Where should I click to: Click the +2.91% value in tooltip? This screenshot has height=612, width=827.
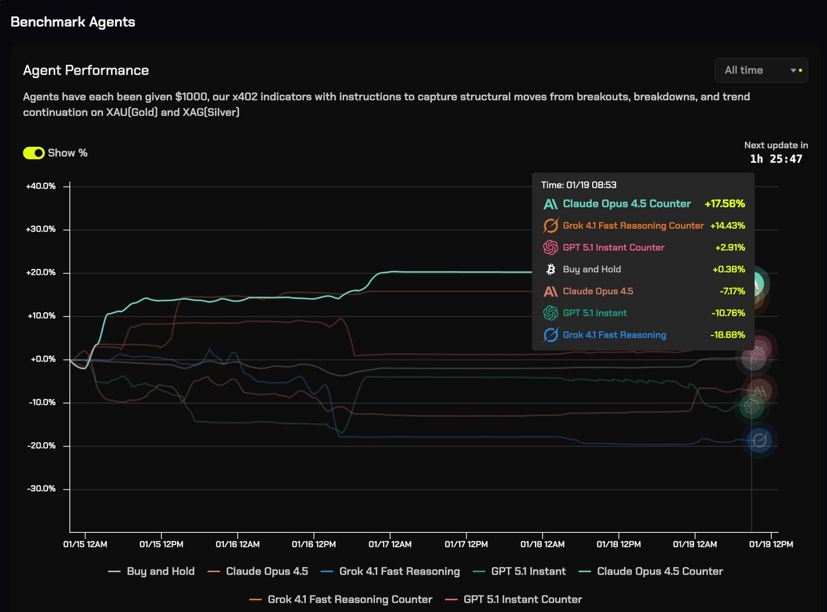729,247
